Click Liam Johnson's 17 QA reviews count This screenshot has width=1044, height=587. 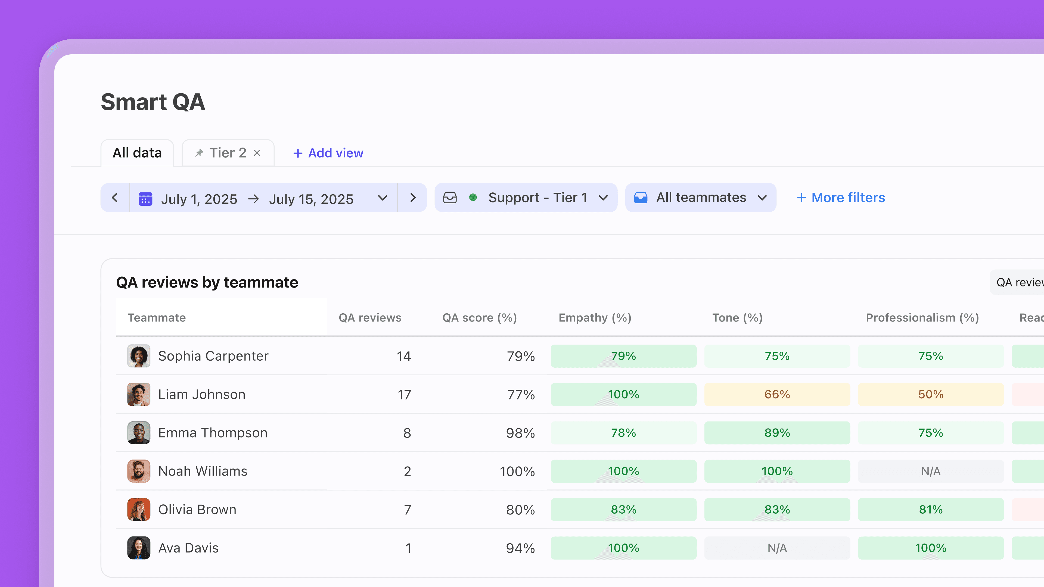point(404,395)
